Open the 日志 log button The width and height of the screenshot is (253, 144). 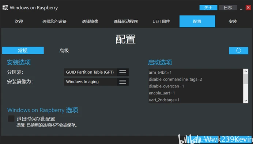pyautogui.click(x=228, y=8)
